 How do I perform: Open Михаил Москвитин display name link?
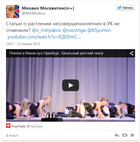point(48,8)
